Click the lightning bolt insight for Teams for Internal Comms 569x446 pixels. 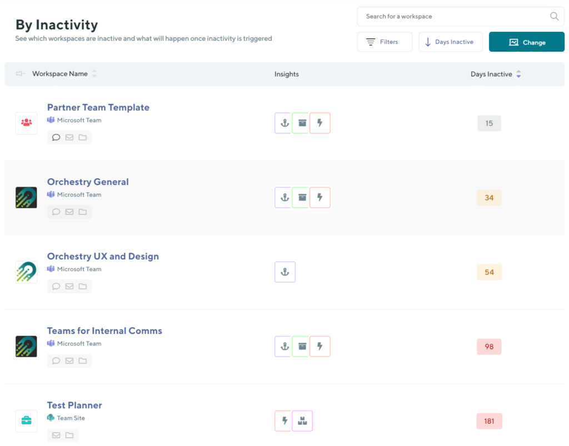(x=320, y=346)
